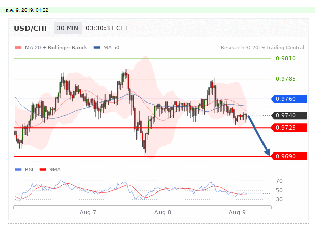
Task: Click the 0.9785 resistance level label
Action: click(x=285, y=79)
